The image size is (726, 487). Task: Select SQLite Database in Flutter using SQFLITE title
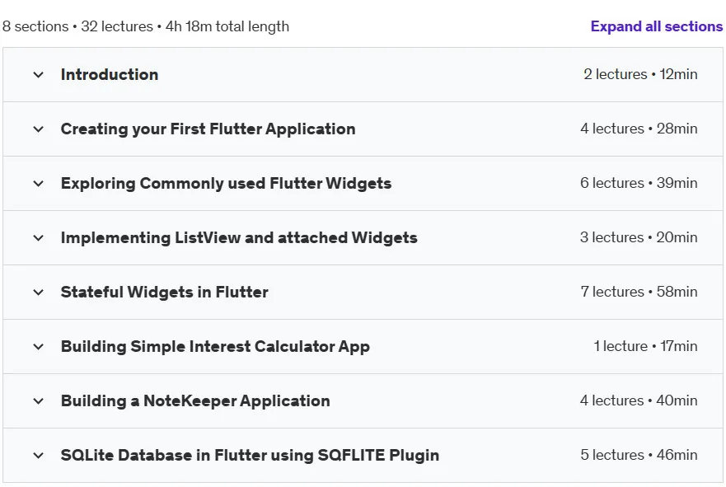250,456
